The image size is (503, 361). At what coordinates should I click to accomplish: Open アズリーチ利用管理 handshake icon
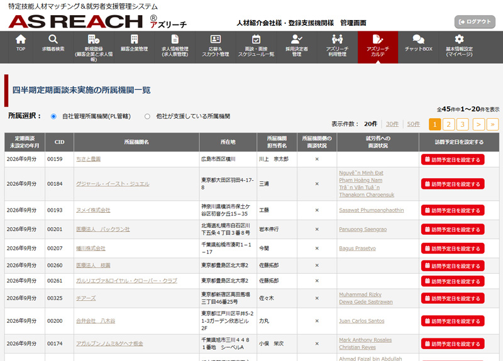click(337, 39)
